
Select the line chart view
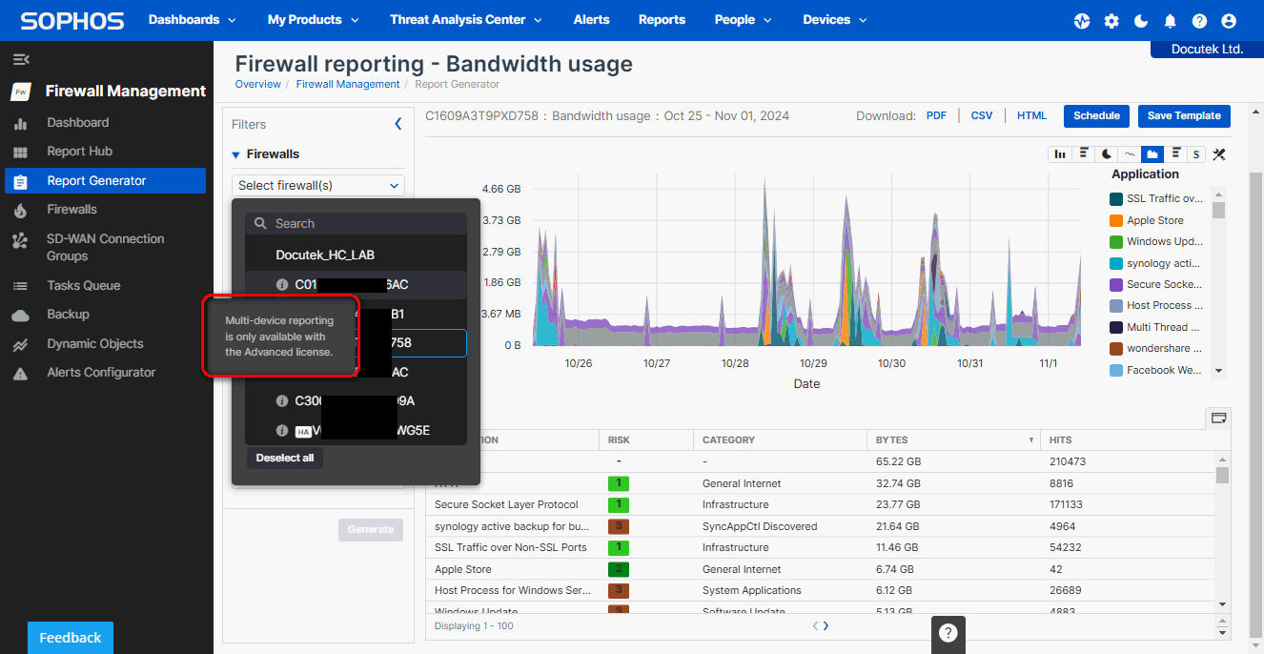pyautogui.click(x=1130, y=154)
